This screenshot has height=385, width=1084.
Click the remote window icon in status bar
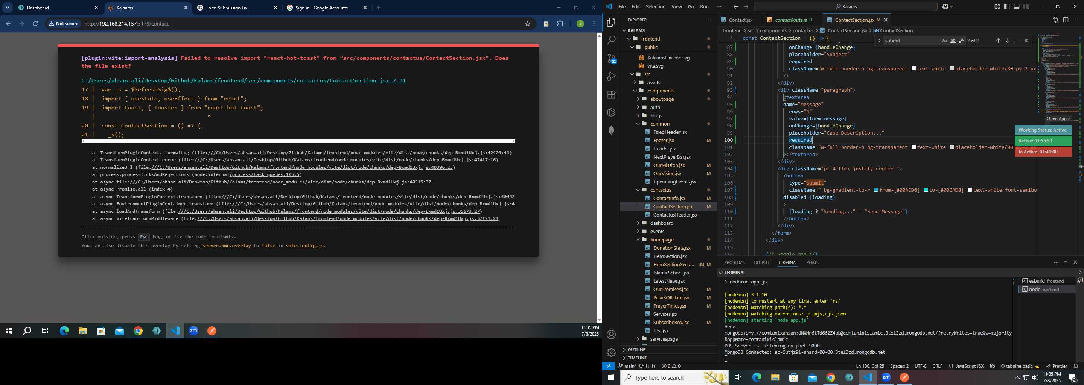[609, 366]
